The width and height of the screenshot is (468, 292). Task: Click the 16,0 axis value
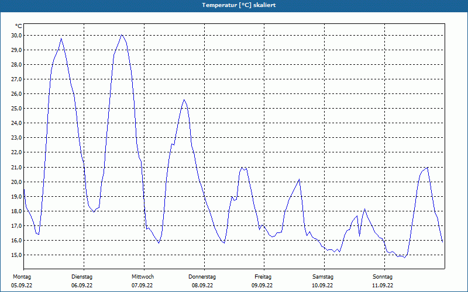pos(16,241)
